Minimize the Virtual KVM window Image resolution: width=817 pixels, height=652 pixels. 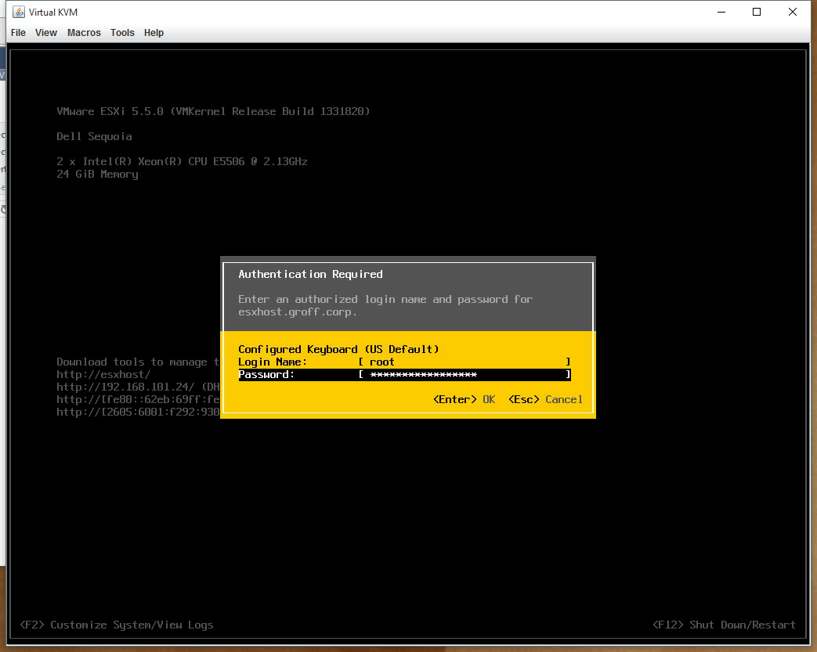[x=721, y=12]
